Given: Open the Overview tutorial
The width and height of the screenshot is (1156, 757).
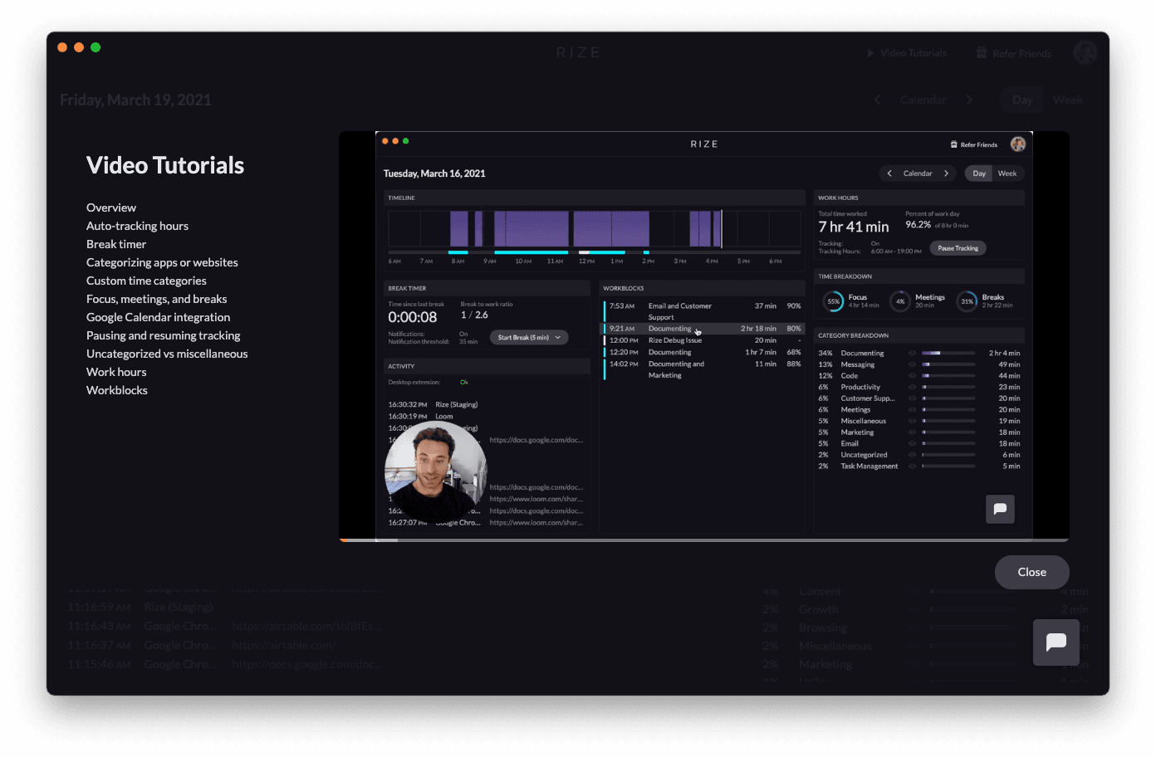Looking at the screenshot, I should [x=111, y=207].
